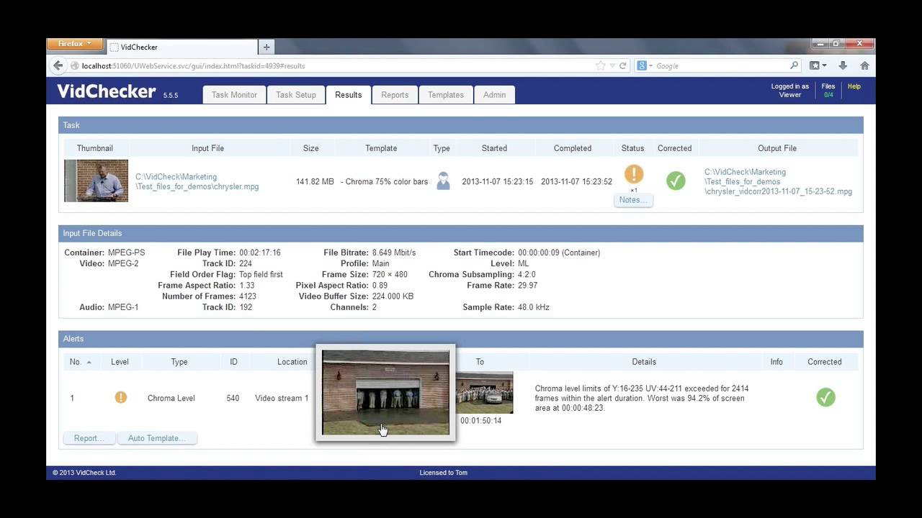
Task: Reload the page with the refresh icon
Action: 623,65
